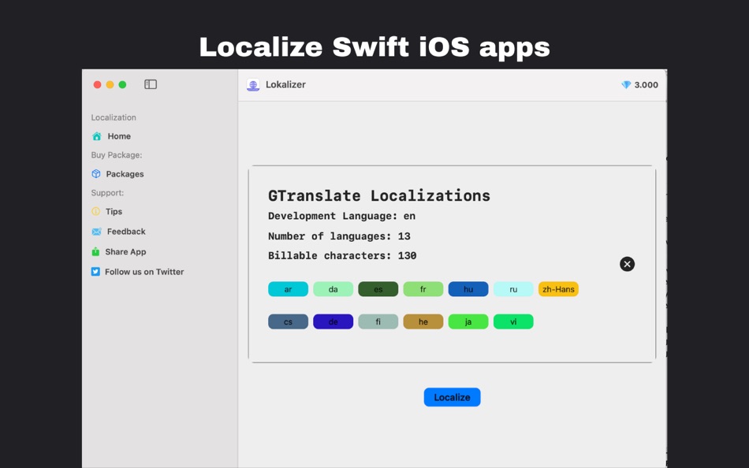Select the 'ja' language tag
The image size is (749, 468).
coord(468,322)
